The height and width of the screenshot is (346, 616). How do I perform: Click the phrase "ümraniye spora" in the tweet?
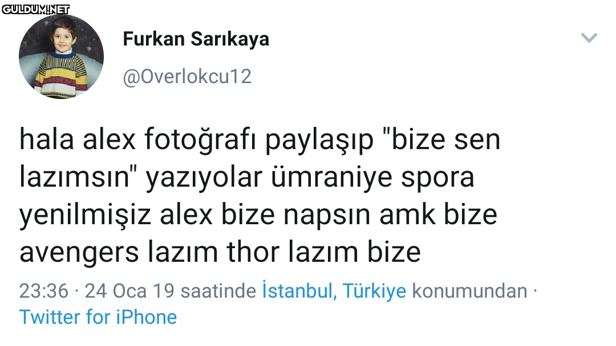372,178
